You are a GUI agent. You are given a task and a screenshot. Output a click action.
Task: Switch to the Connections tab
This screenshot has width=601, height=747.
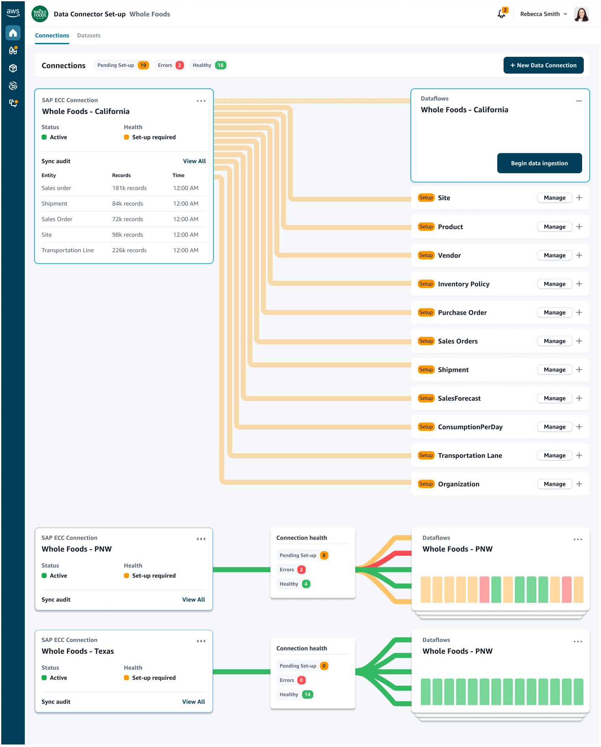pos(52,35)
